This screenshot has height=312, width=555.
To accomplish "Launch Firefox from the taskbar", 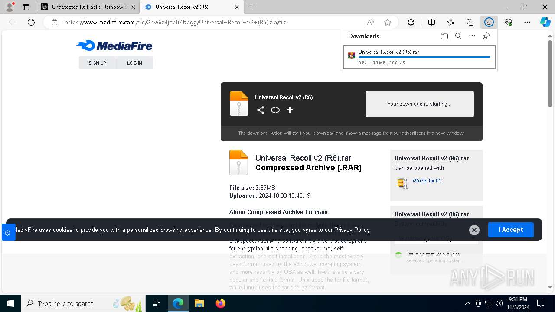I will point(221,303).
